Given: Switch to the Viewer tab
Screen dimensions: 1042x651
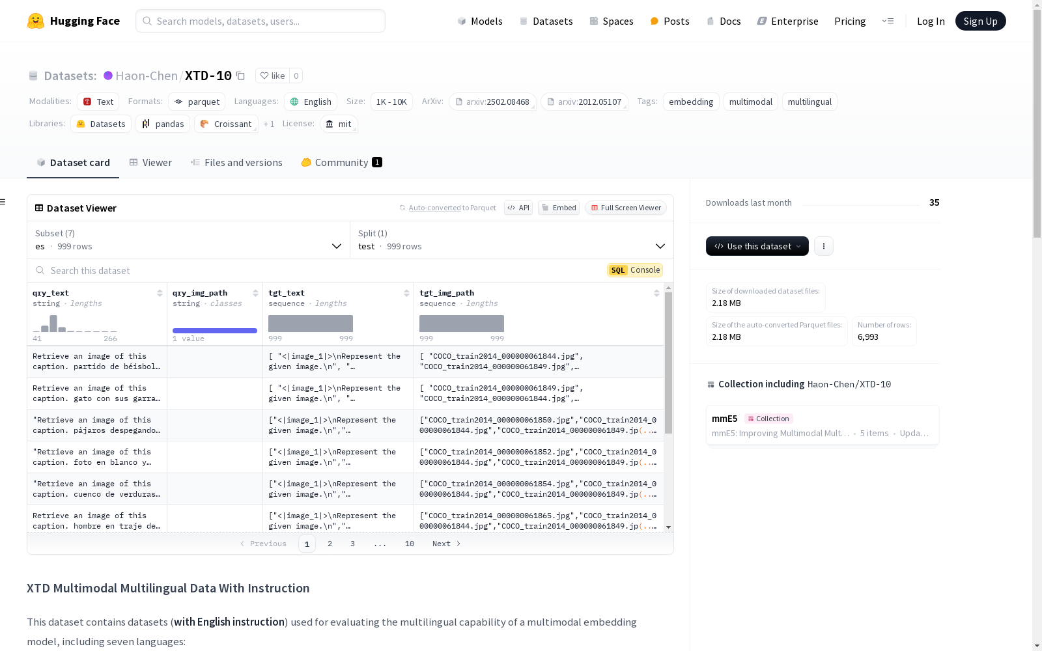Looking at the screenshot, I should click(x=150, y=163).
